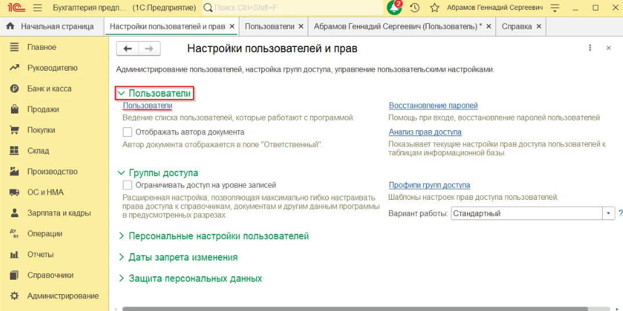Expand Даты запрета изменения section
The image size is (623, 311).
tap(183, 257)
